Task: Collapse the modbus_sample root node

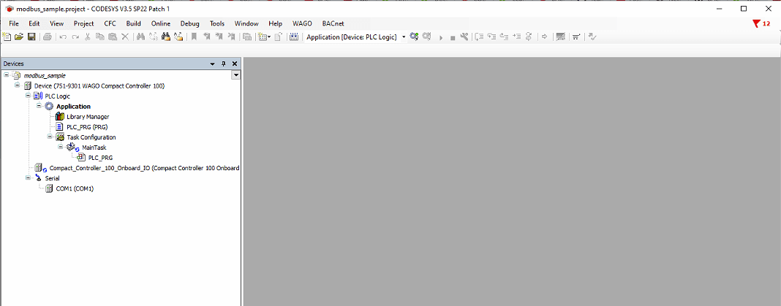Action: pos(7,74)
